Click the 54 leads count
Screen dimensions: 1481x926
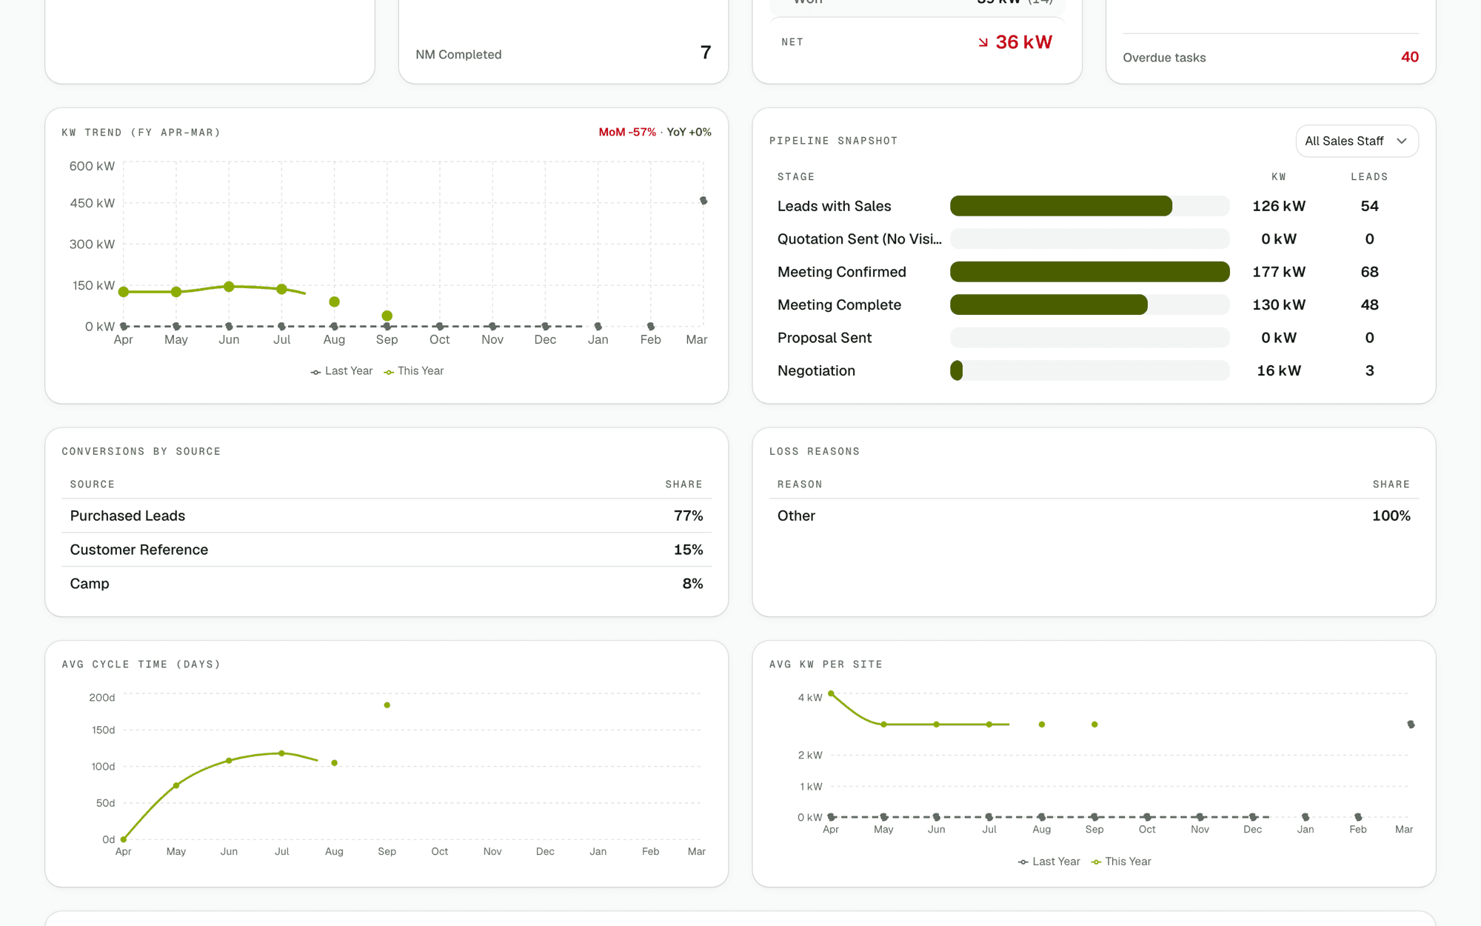[1369, 206]
